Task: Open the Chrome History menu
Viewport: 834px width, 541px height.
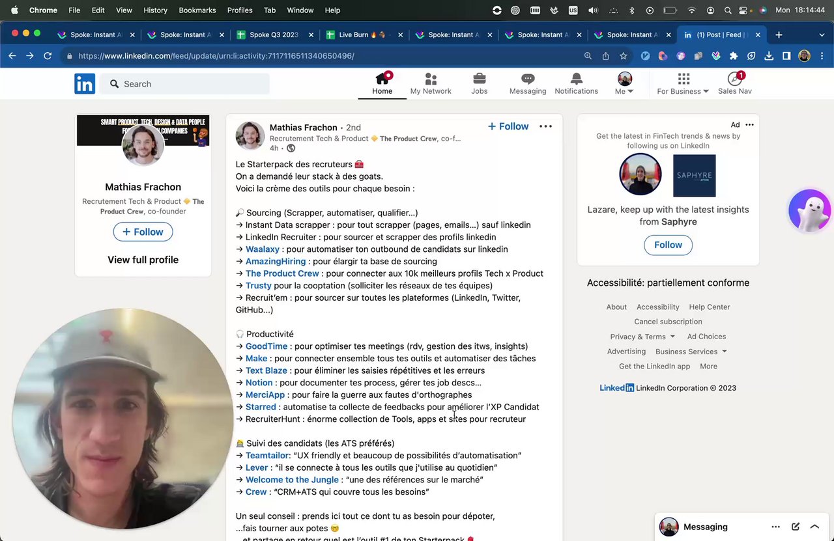Action: pyautogui.click(x=155, y=10)
